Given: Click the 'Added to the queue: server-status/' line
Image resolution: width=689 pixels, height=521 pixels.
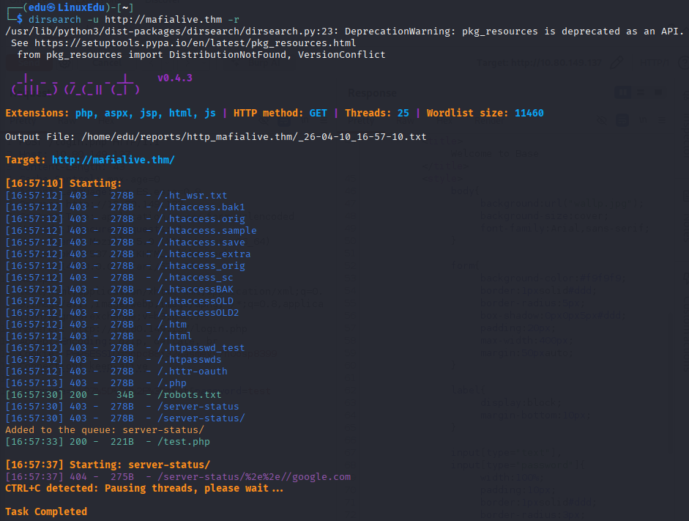Looking at the screenshot, I should coord(105,430).
